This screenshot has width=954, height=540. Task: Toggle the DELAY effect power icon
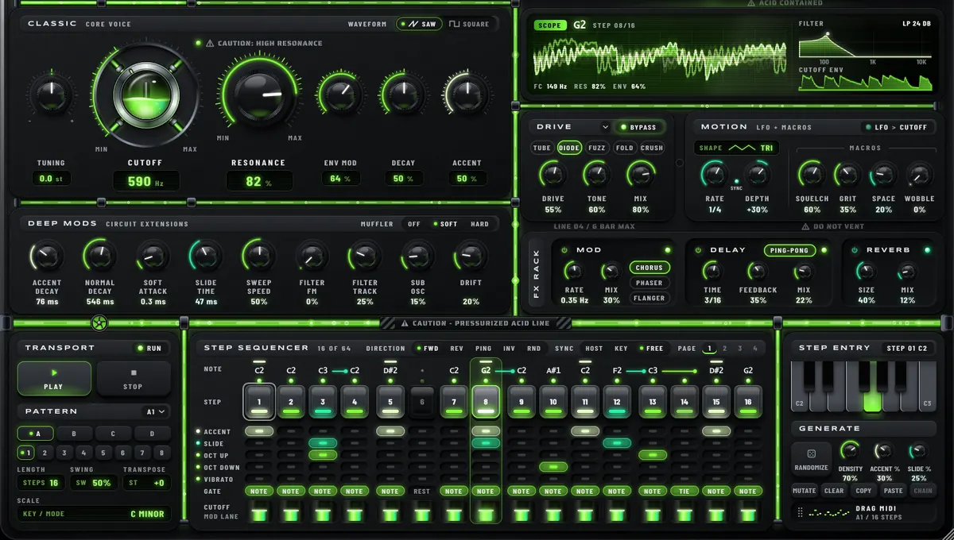click(x=698, y=250)
